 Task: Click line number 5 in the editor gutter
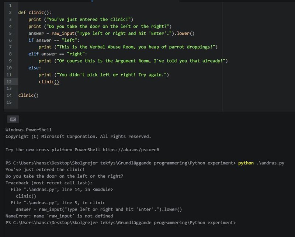(x=10, y=33)
